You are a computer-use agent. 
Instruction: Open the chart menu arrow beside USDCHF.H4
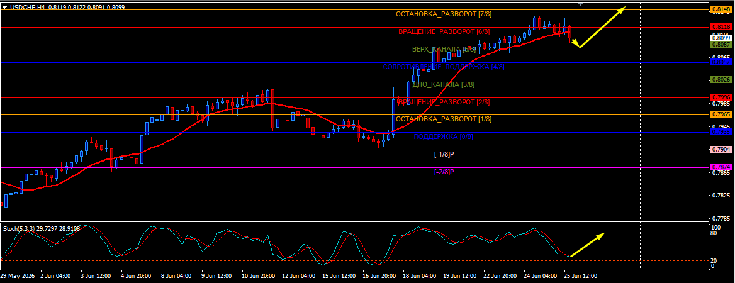point(5,8)
